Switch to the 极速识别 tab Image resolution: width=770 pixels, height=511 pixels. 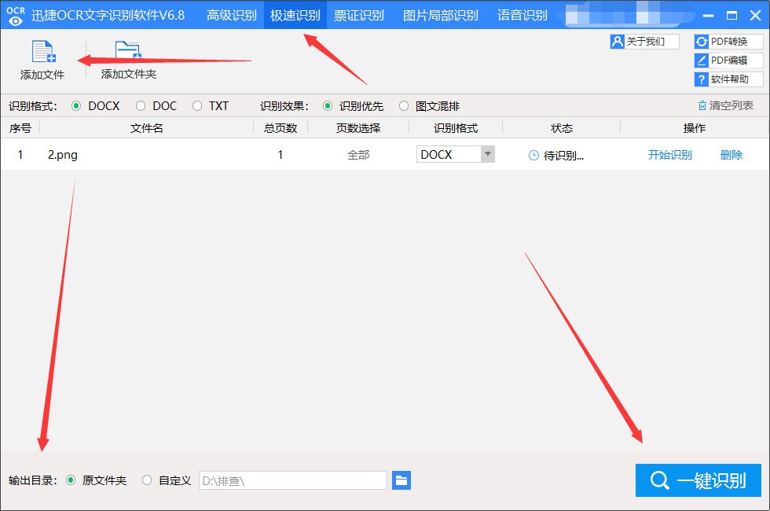295,15
